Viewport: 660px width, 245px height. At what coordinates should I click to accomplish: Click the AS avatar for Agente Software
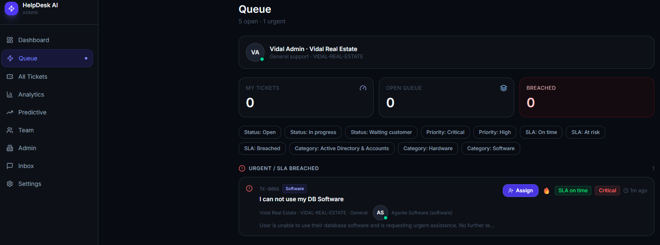point(380,213)
